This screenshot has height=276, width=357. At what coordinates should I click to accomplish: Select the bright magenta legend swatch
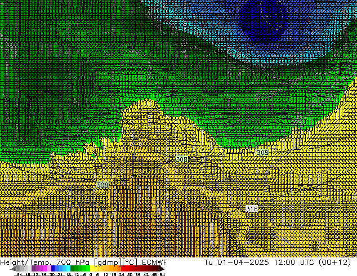tap(45, 268)
